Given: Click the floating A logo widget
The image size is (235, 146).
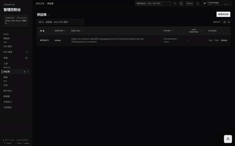Looking at the screenshot, I should (228, 139).
